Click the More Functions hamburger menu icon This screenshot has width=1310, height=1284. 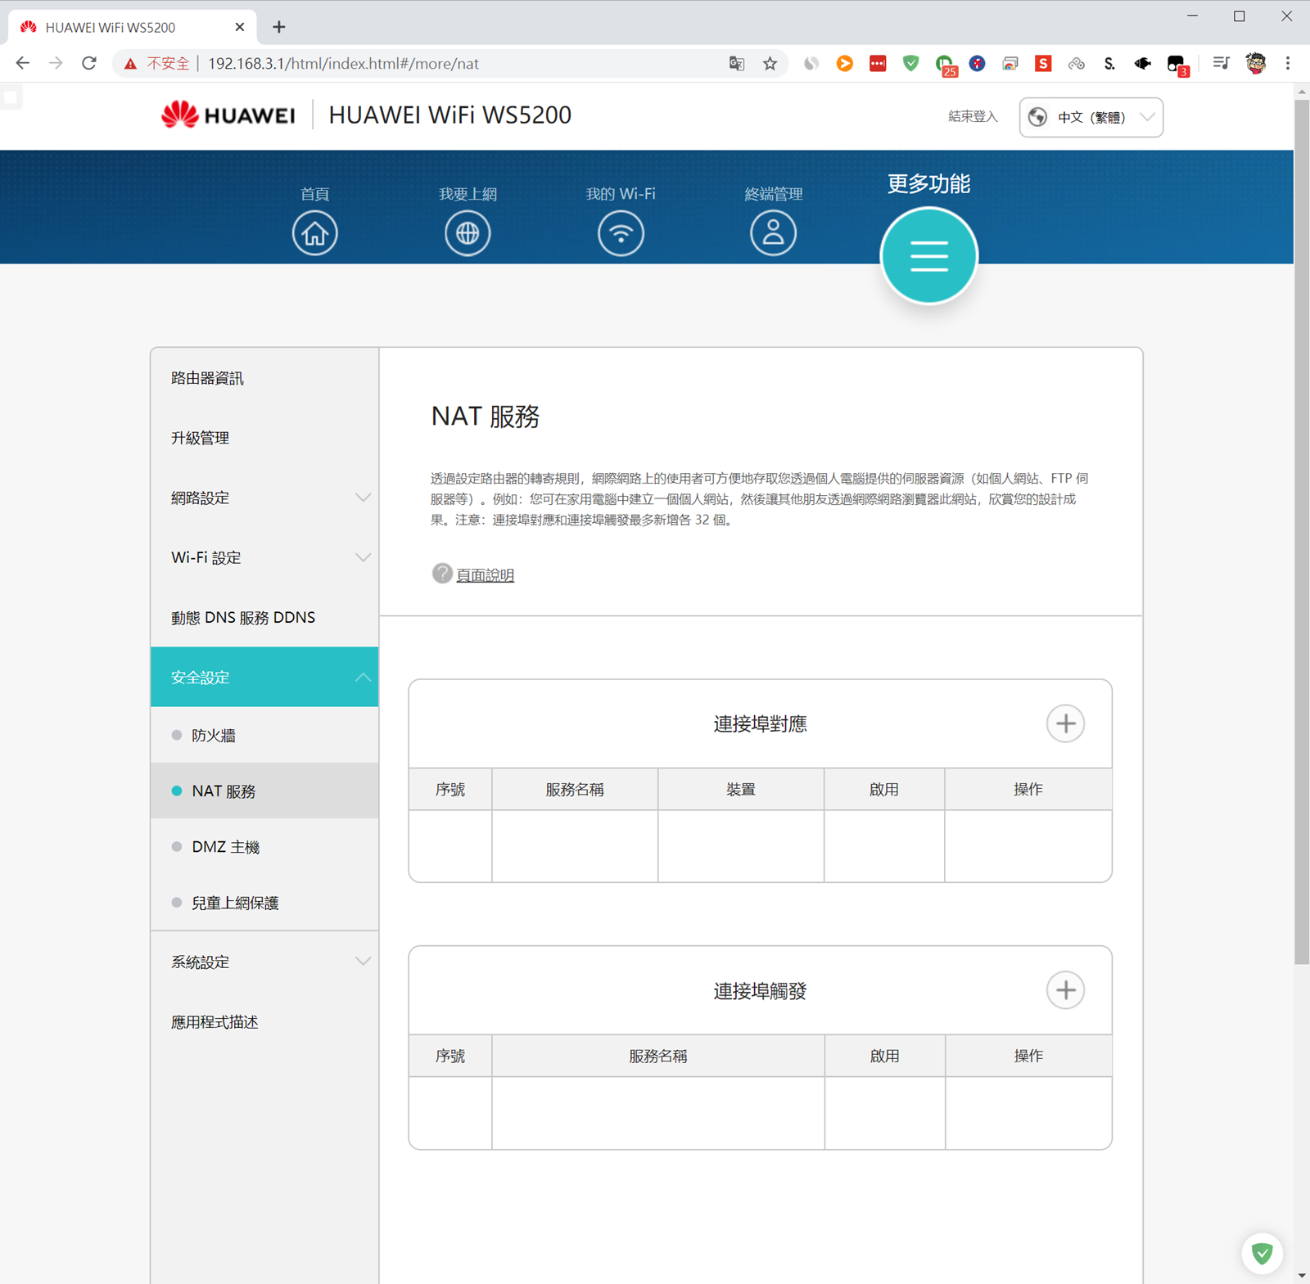(x=928, y=255)
